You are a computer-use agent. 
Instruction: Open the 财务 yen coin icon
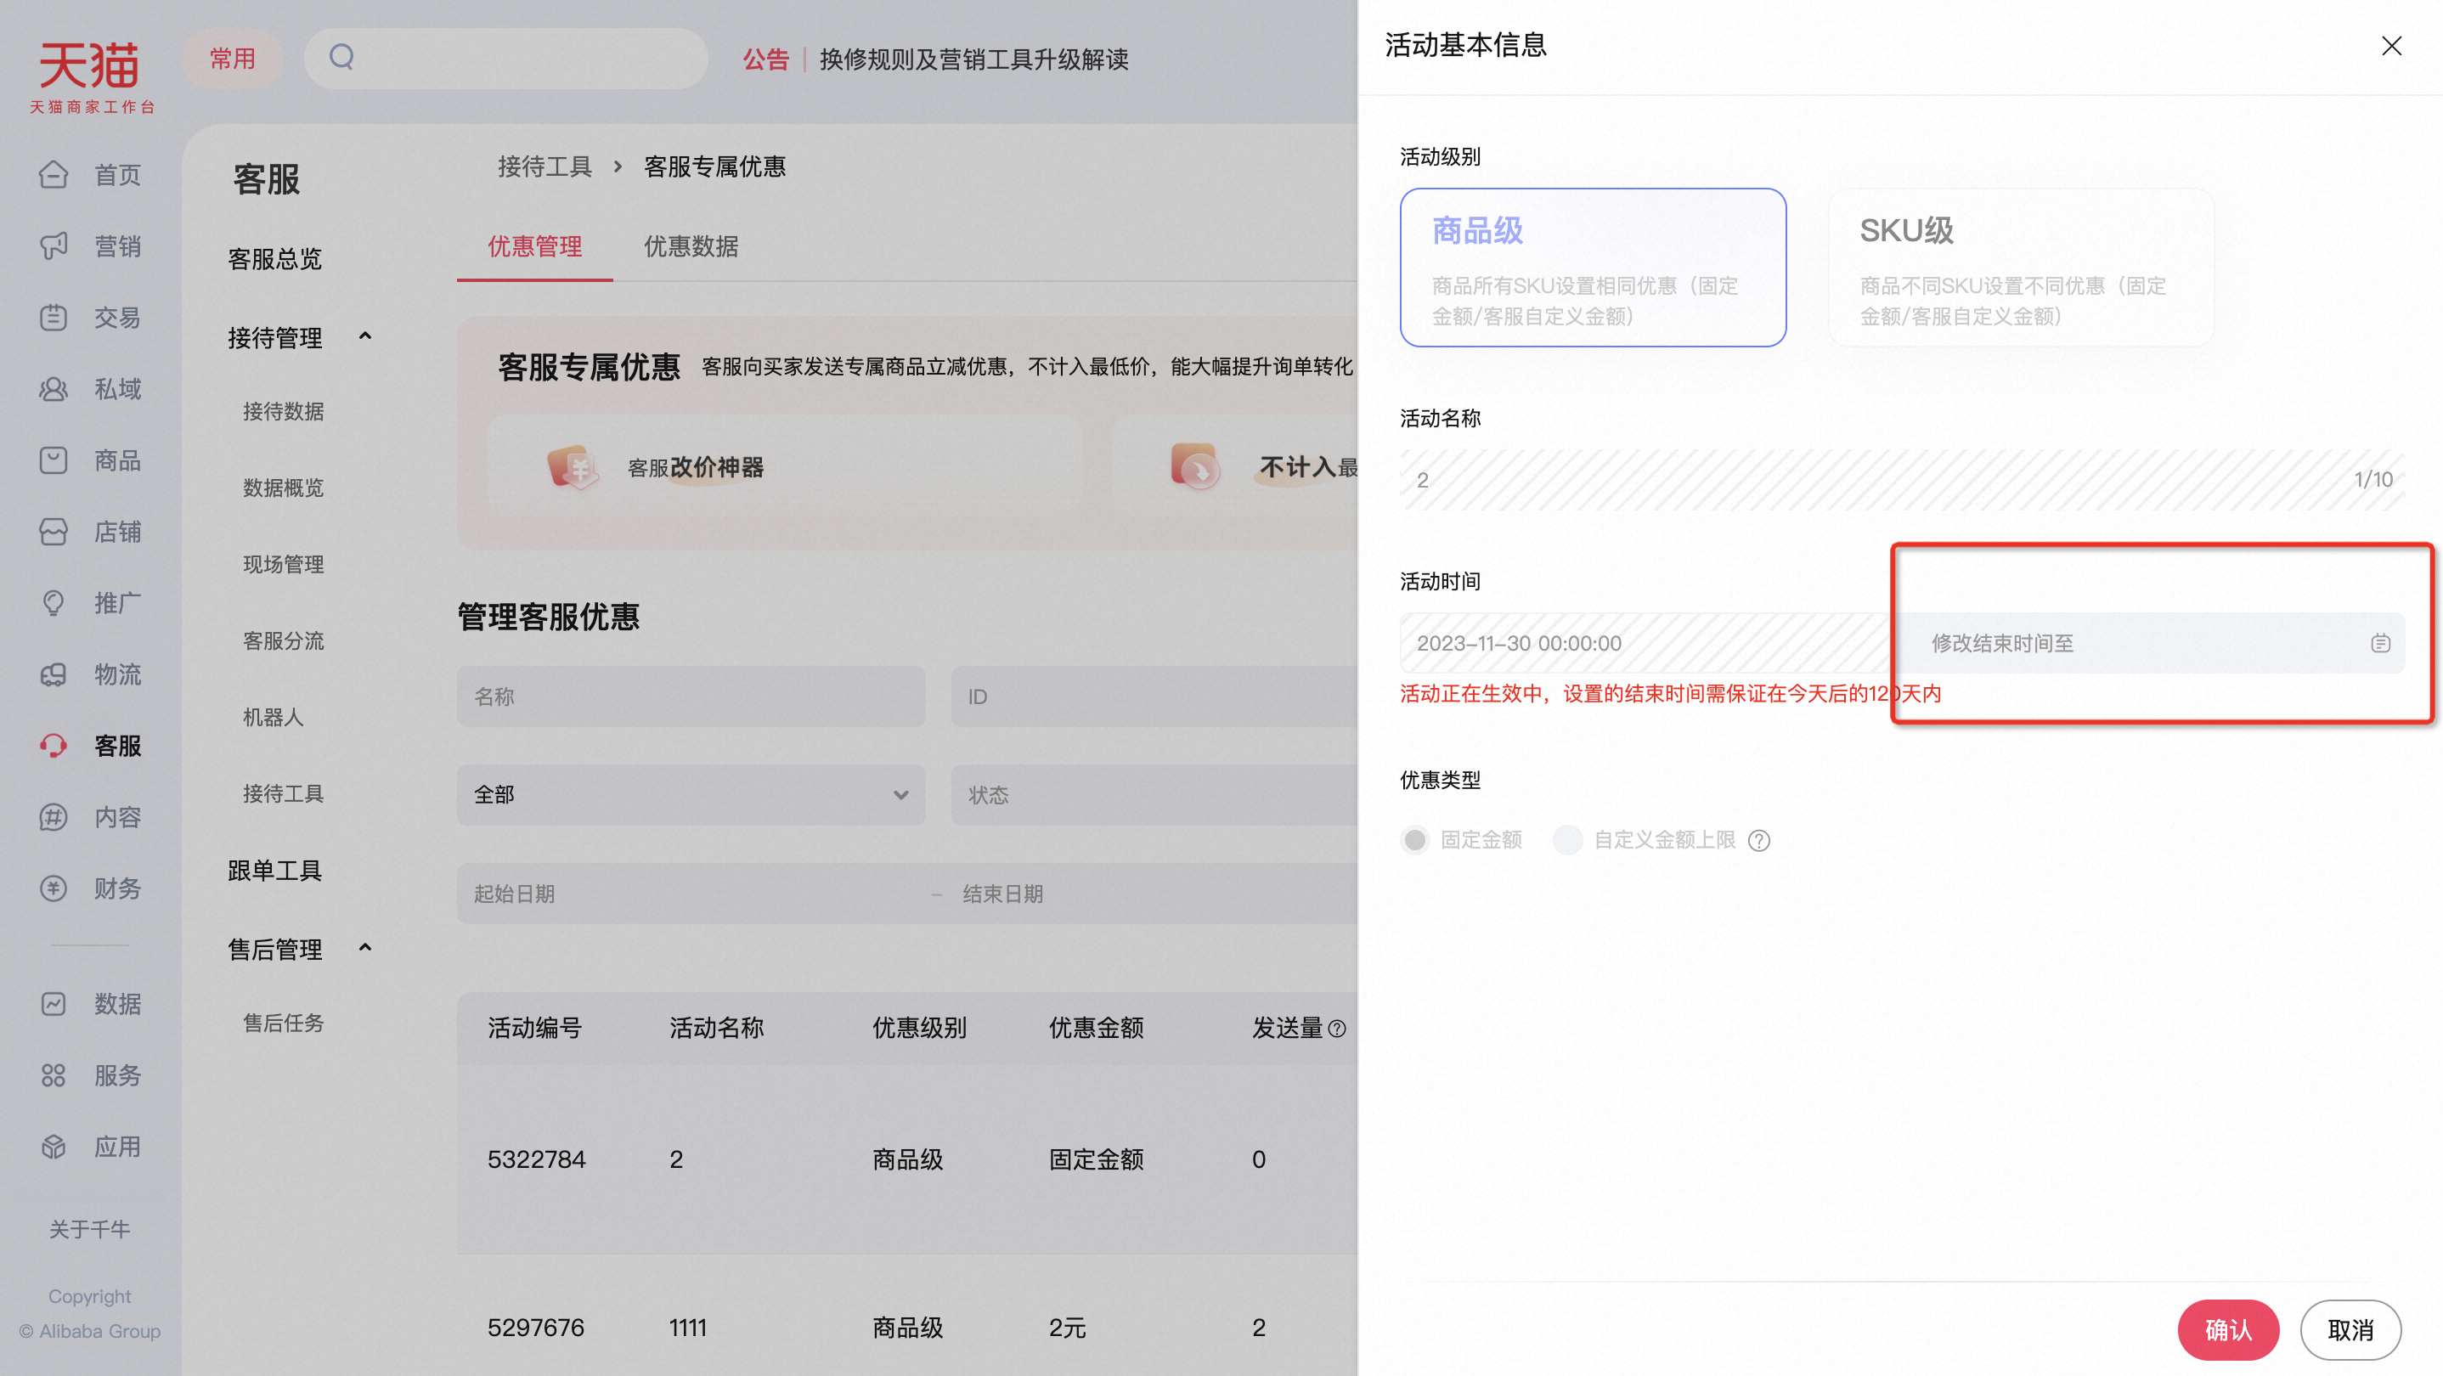pos(54,888)
